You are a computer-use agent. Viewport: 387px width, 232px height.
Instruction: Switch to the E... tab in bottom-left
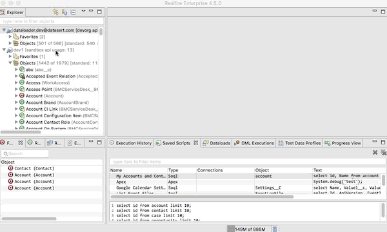75,143
